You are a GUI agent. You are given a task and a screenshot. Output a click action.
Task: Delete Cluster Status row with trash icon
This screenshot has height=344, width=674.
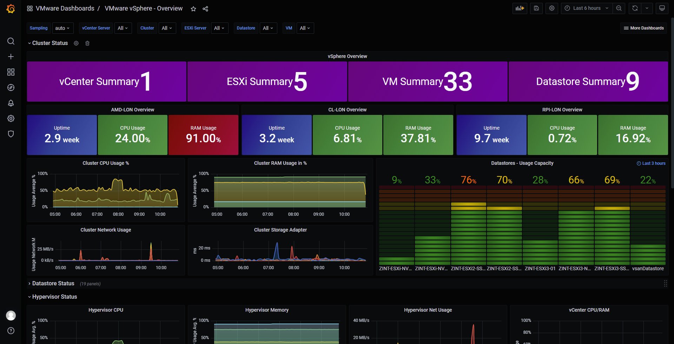(87, 43)
